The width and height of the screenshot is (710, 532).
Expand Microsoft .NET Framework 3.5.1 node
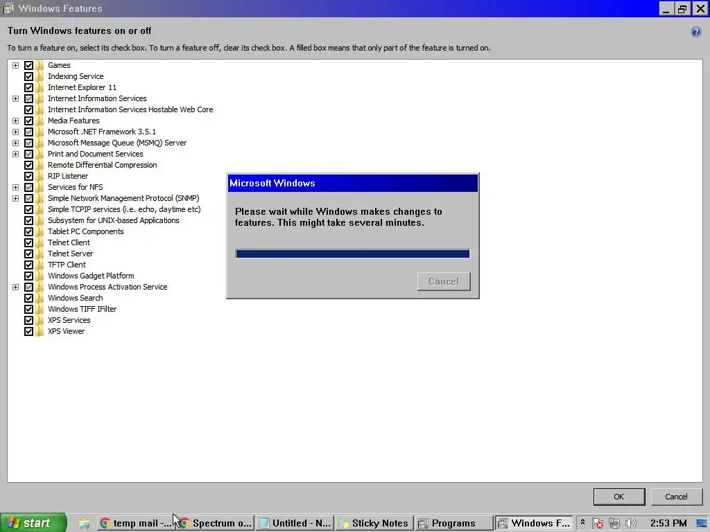coord(15,132)
